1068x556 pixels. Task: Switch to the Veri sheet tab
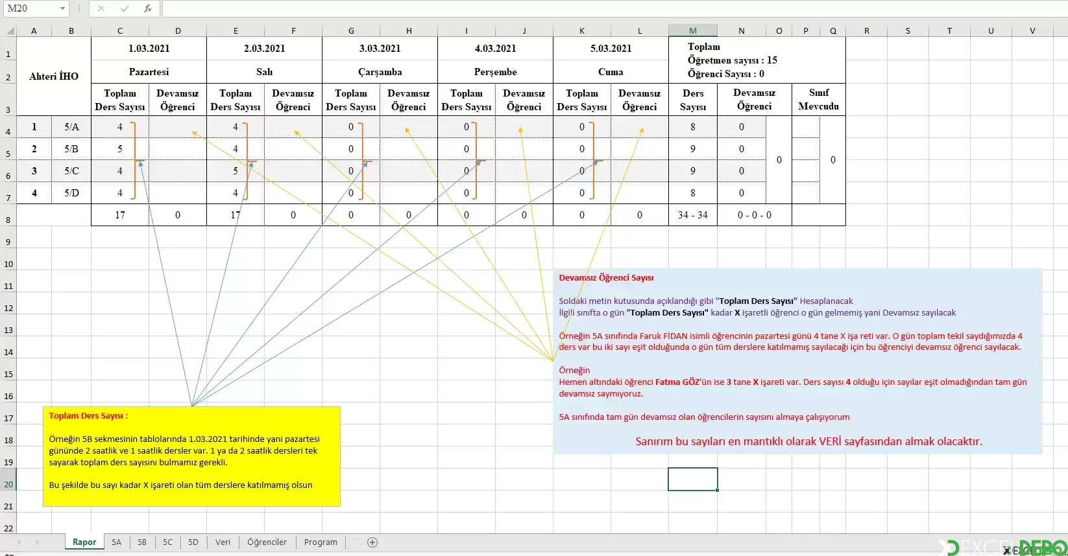point(223,542)
